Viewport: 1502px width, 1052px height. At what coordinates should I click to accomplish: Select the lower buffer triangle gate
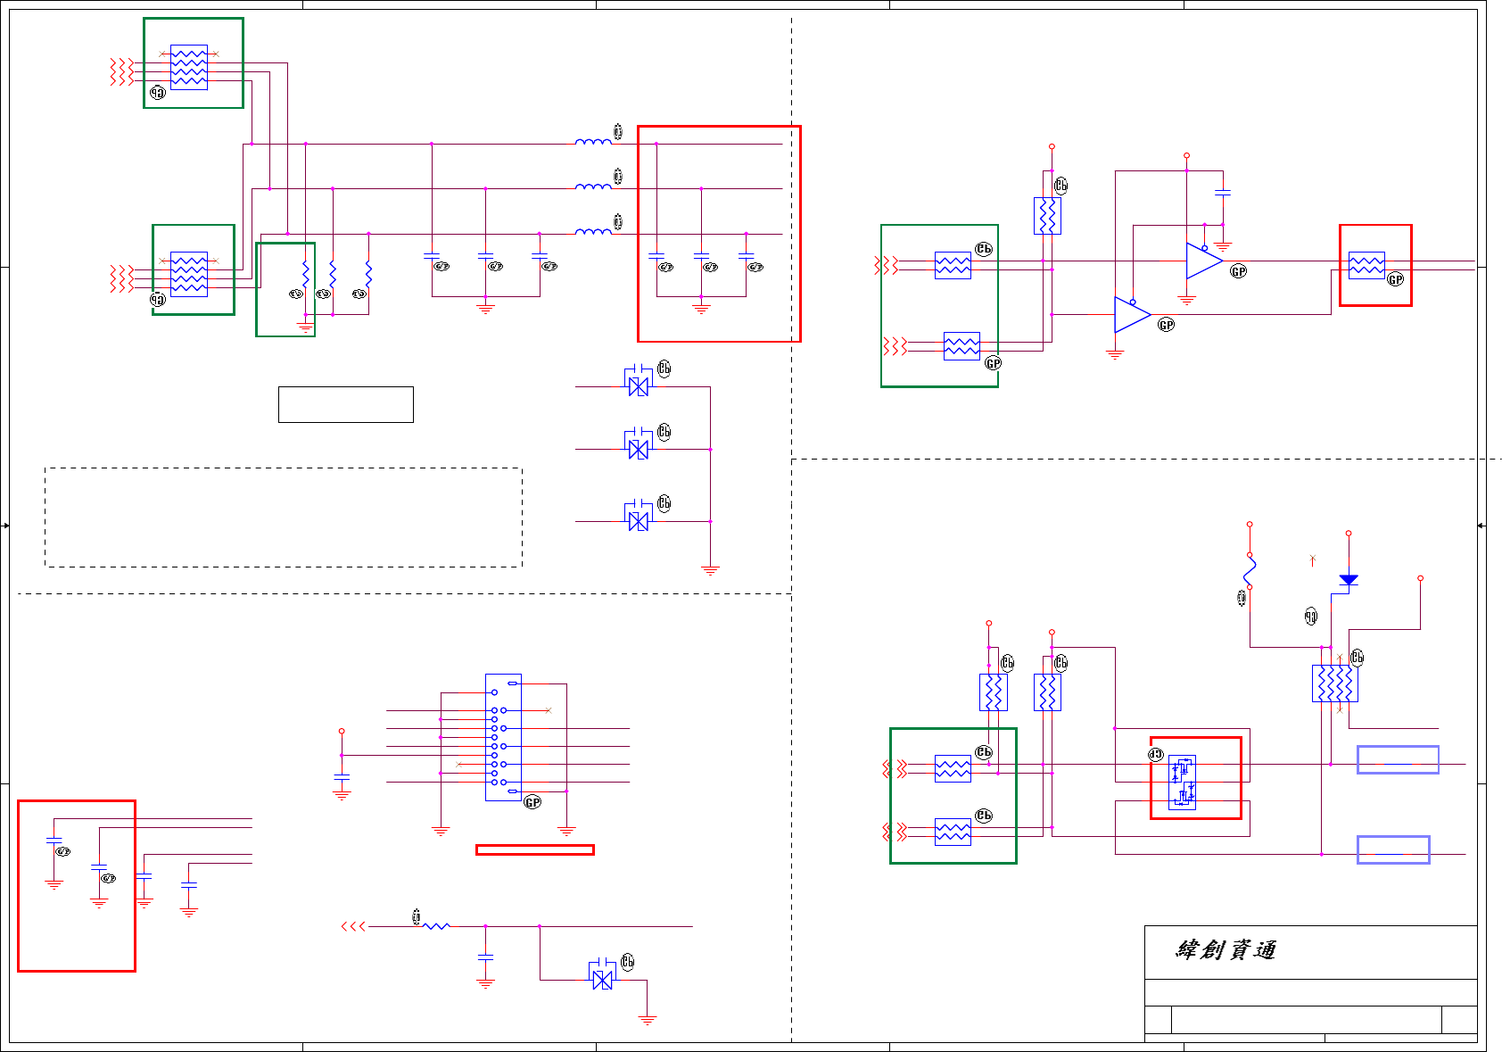tap(1133, 315)
